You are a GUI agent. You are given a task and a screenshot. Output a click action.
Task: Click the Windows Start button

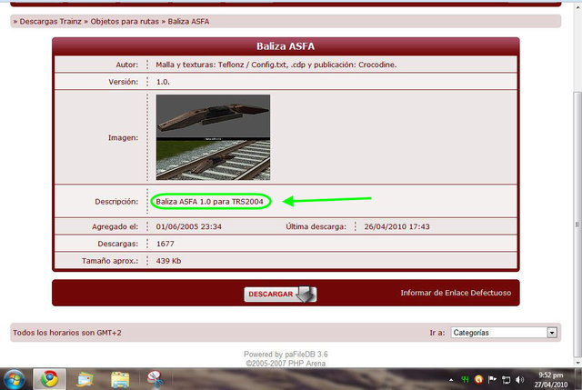15,378
